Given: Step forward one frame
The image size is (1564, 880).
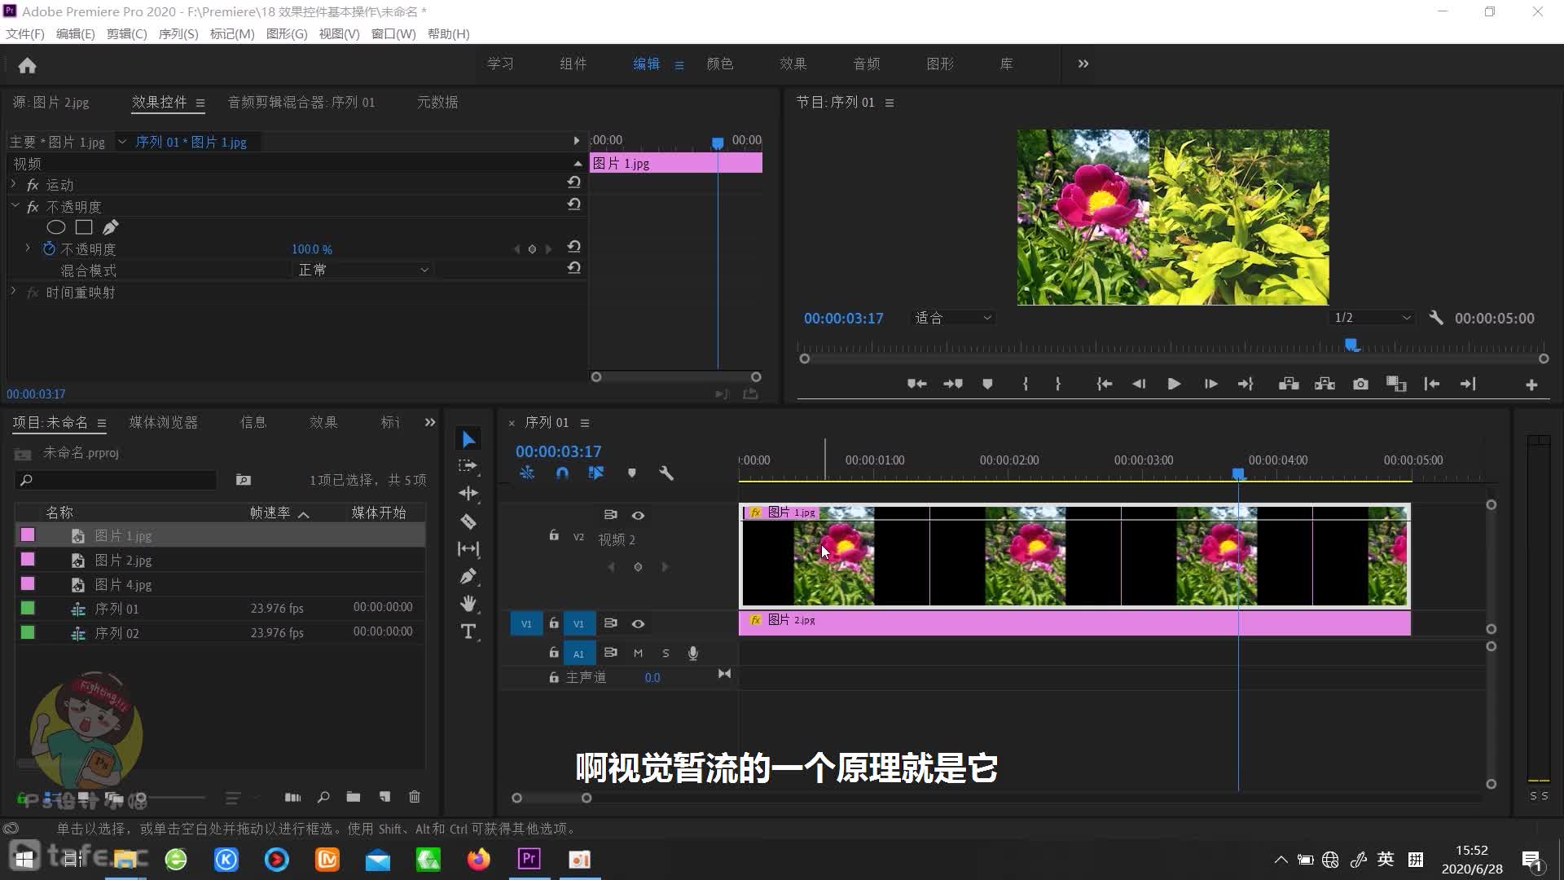Looking at the screenshot, I should coord(1210,384).
